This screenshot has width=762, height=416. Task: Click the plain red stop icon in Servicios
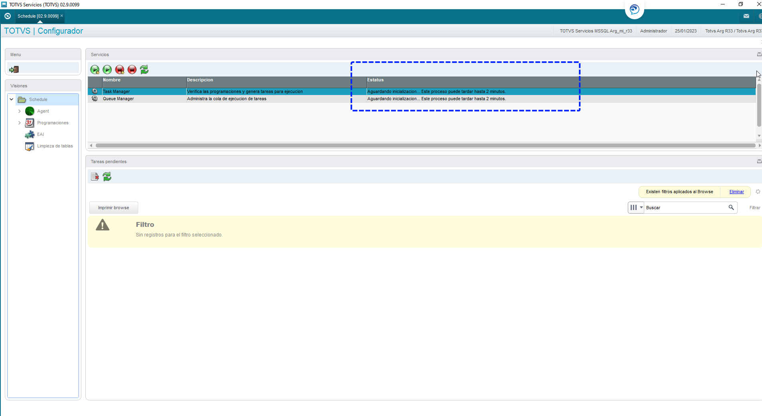(x=132, y=70)
